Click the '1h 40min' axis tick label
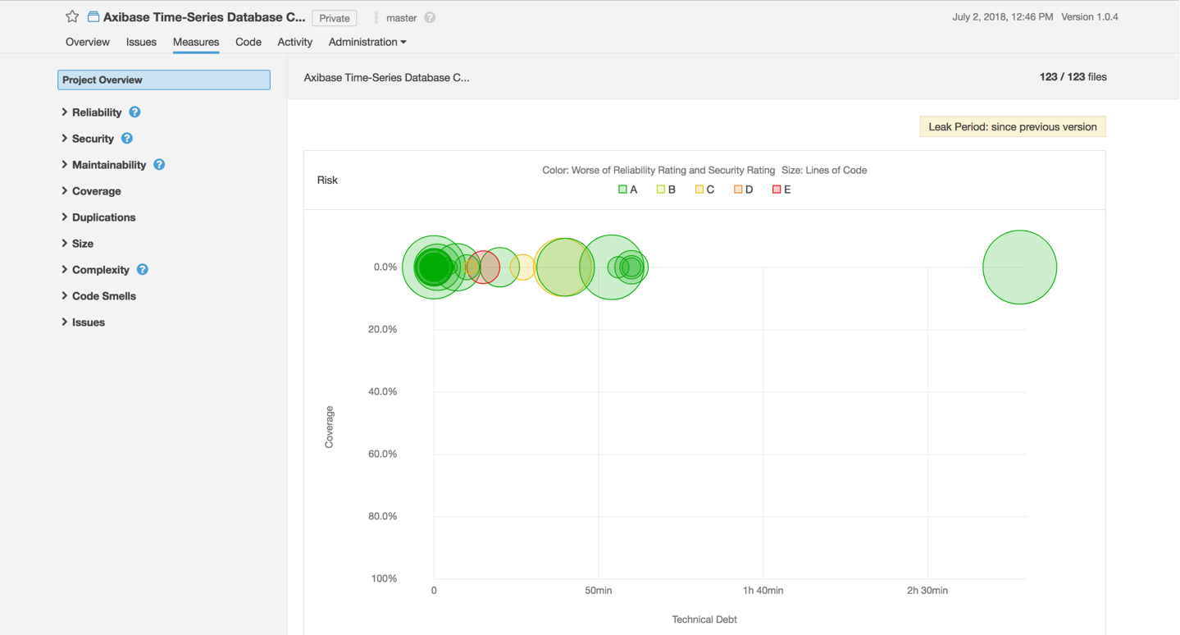The height and width of the screenshot is (635, 1180). tap(763, 591)
